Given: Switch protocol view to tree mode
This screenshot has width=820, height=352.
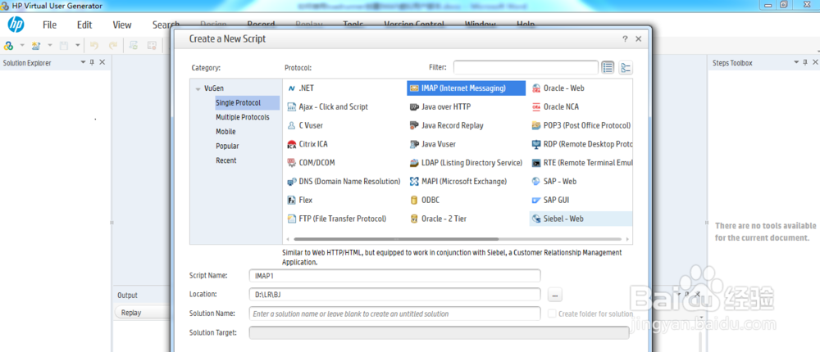Looking at the screenshot, I should click(626, 67).
